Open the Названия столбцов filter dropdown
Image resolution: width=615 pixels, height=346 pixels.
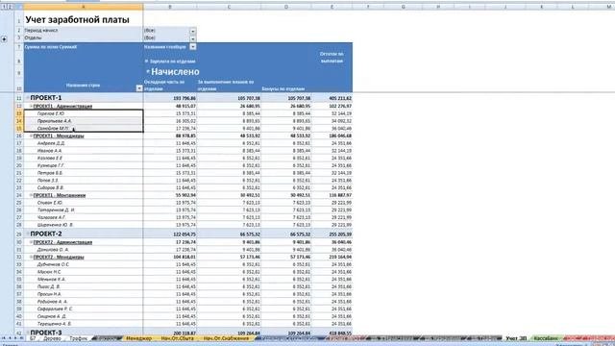192,47
